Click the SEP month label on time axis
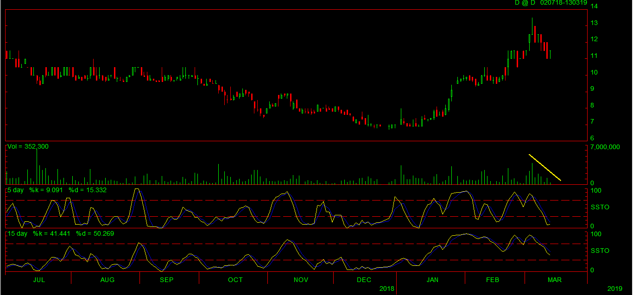Image resolution: width=633 pixels, height=295 pixels. pyautogui.click(x=166, y=280)
